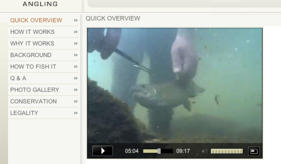
Task: Expand the arrows next to Photo Gallery
Action: click(76, 90)
